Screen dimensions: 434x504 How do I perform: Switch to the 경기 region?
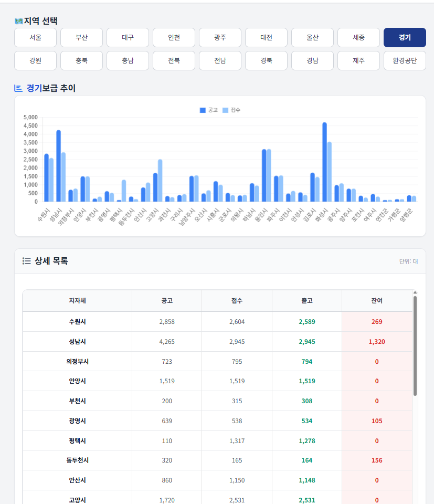pyautogui.click(x=405, y=38)
